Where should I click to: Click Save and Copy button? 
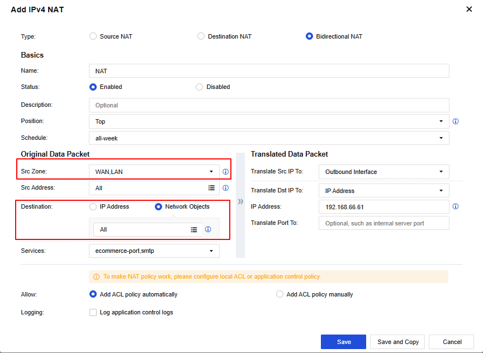[398, 342]
